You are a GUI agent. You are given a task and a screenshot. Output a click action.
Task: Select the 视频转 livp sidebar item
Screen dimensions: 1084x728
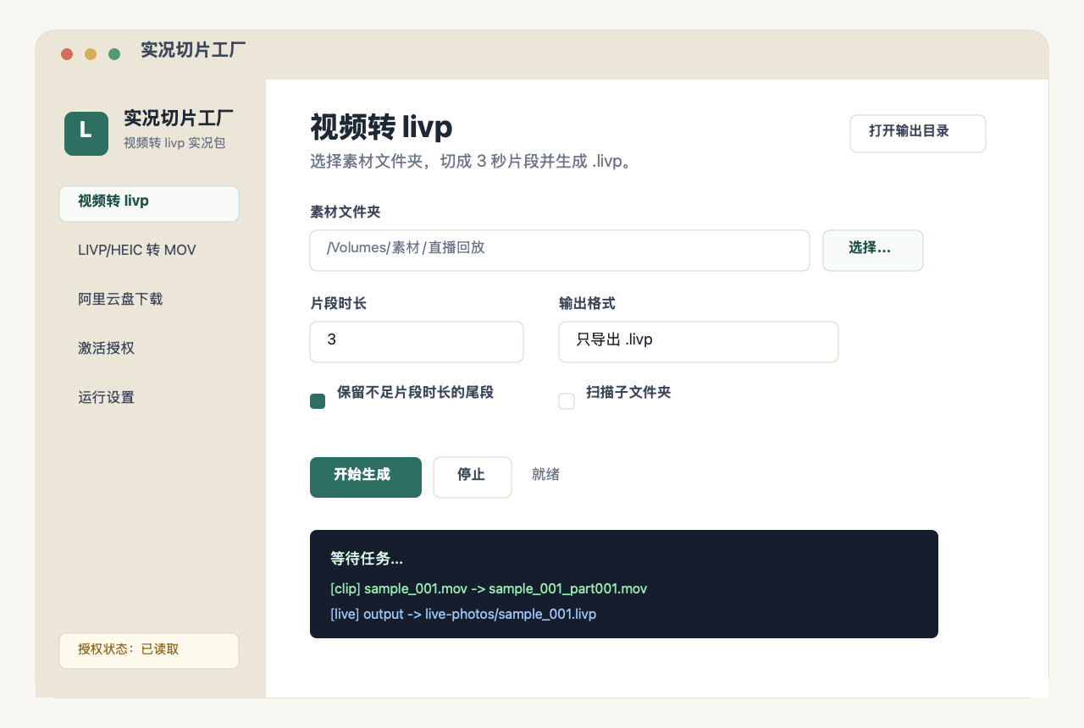pos(149,204)
